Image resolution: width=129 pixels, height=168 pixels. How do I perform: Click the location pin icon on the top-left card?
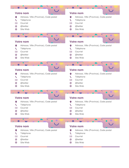pos(16,17)
